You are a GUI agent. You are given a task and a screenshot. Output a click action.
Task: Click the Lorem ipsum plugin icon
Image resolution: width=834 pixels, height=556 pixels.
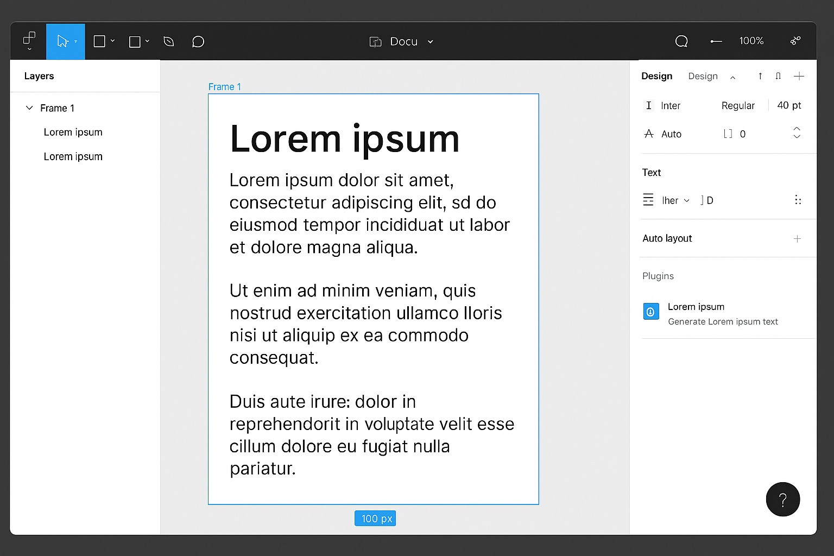tap(650, 311)
